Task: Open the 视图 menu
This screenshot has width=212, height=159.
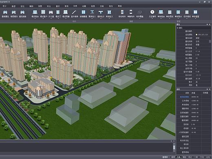Action: (x=40, y=6)
